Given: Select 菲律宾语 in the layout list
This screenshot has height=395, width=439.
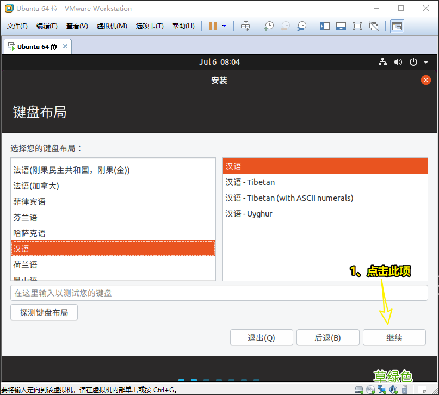Looking at the screenshot, I should tap(113, 201).
